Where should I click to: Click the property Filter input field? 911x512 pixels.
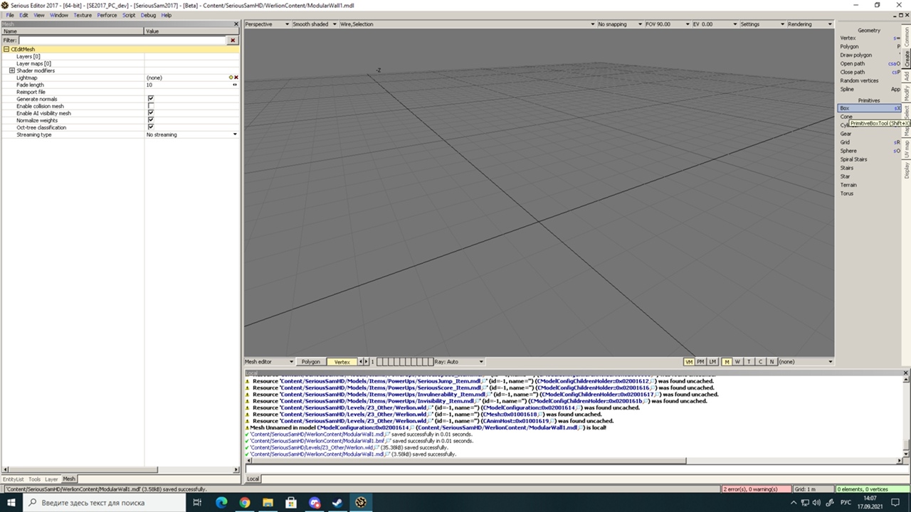click(x=122, y=41)
